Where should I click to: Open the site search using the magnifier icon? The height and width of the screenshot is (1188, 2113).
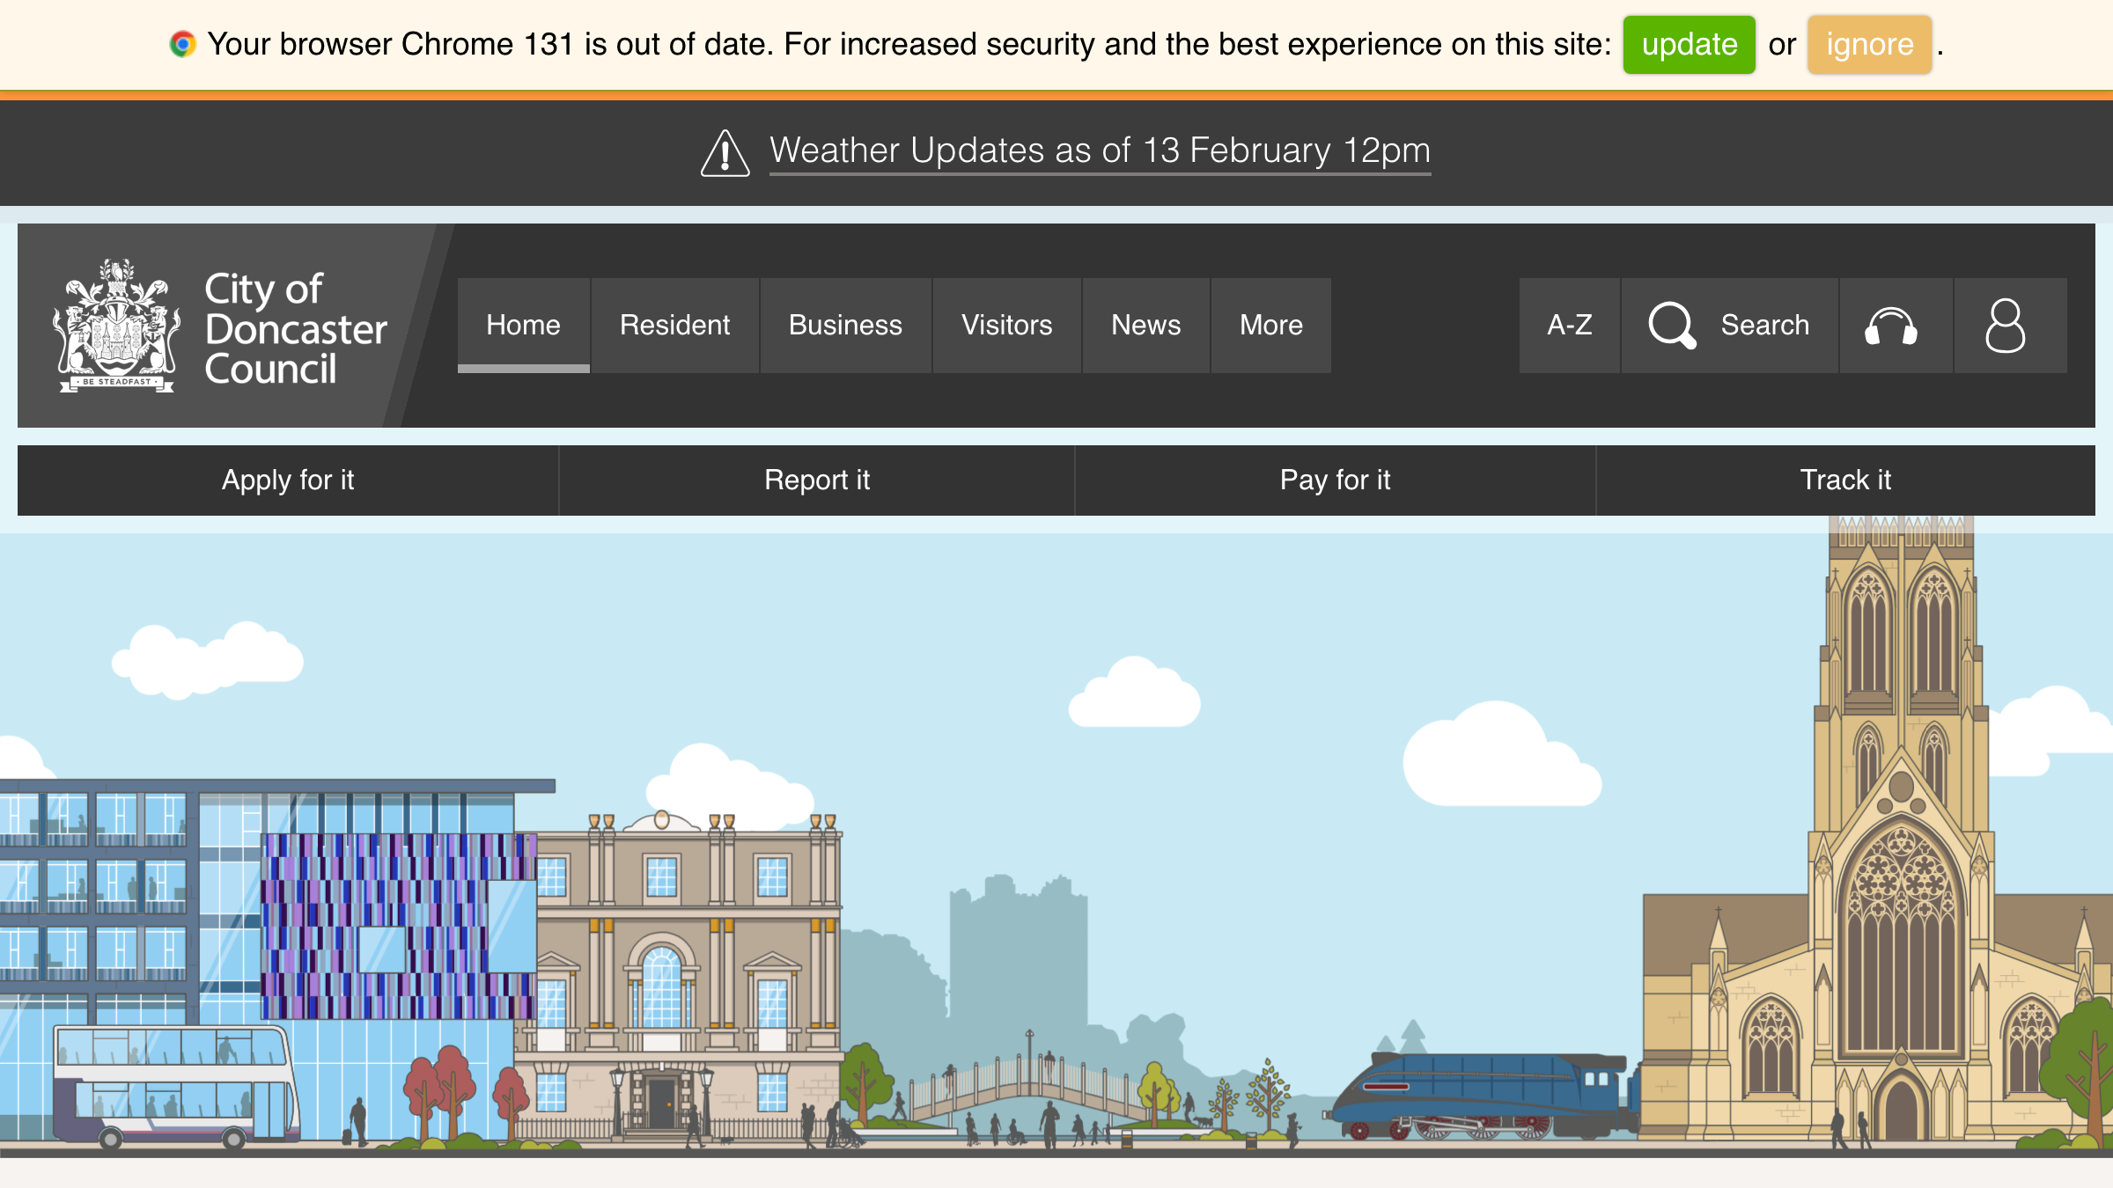(1673, 325)
